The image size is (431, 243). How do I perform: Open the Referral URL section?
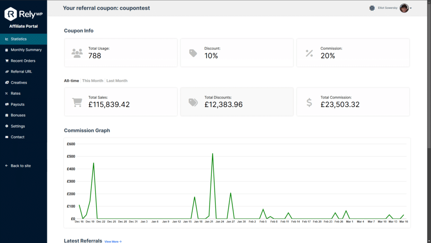pos(24,72)
